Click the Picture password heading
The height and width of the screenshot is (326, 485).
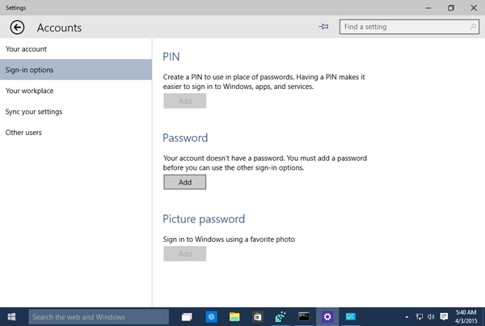pos(204,219)
